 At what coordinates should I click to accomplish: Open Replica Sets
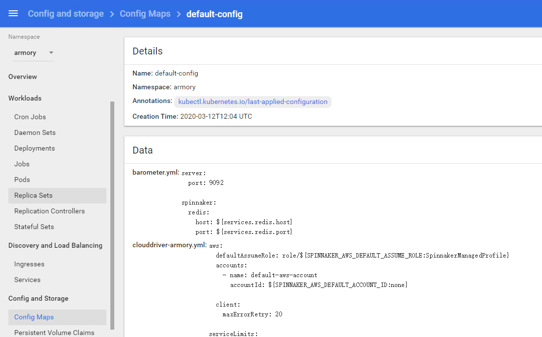point(33,195)
